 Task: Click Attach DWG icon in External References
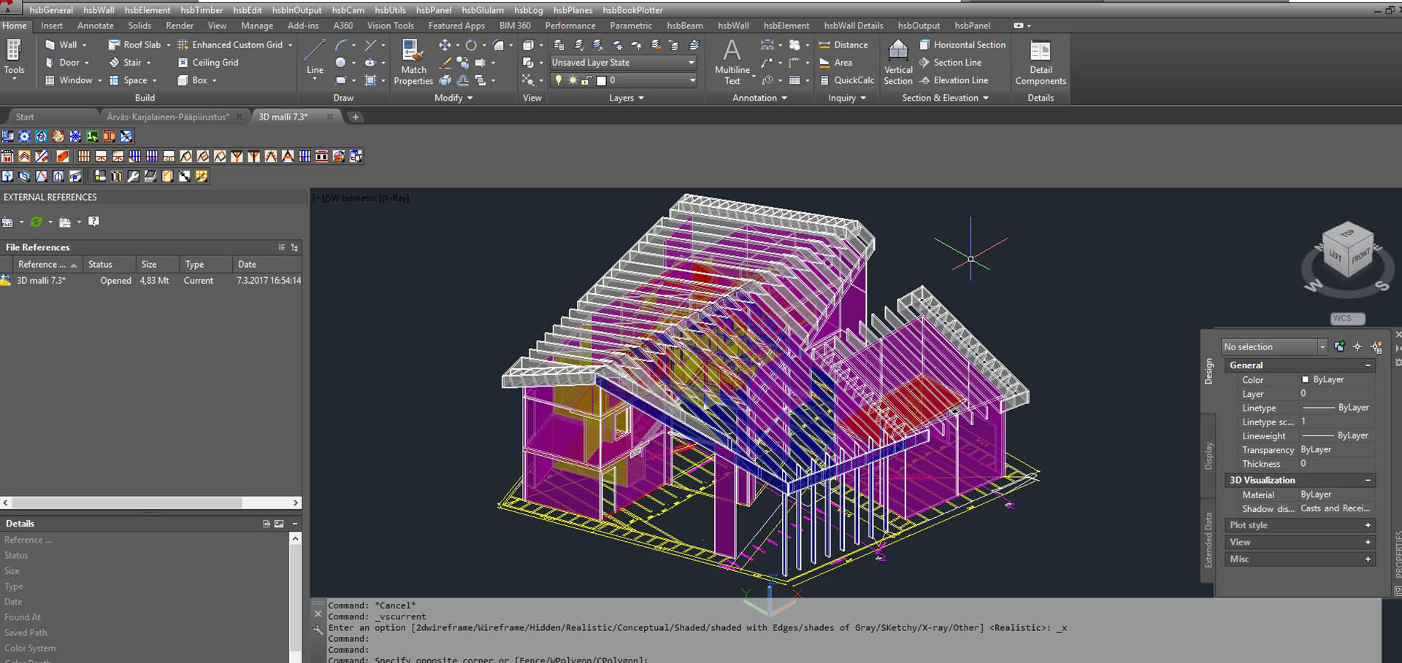(x=8, y=222)
